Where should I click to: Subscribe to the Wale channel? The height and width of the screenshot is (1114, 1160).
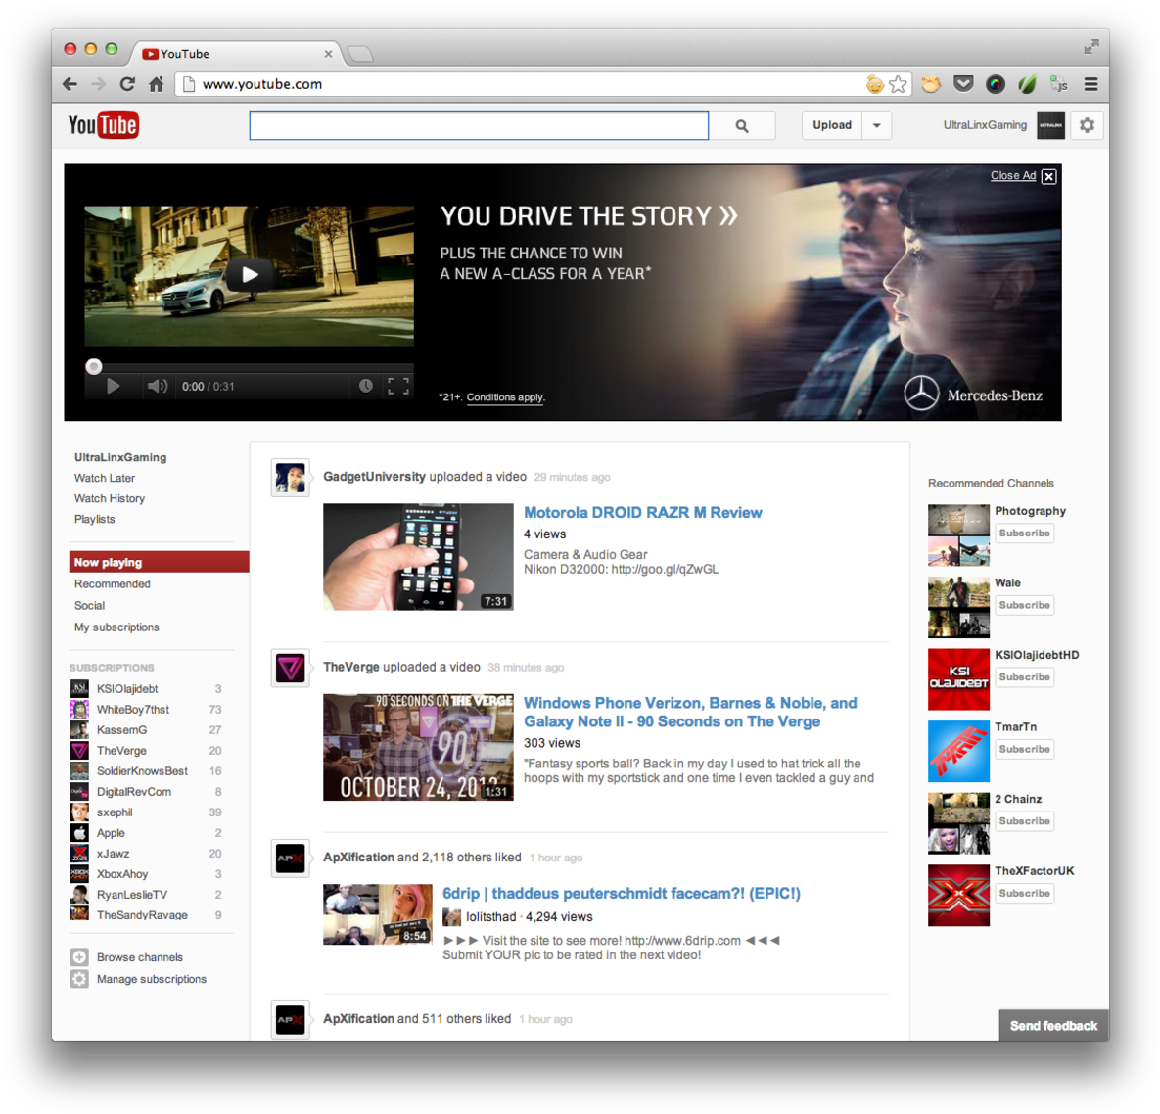tap(1024, 605)
